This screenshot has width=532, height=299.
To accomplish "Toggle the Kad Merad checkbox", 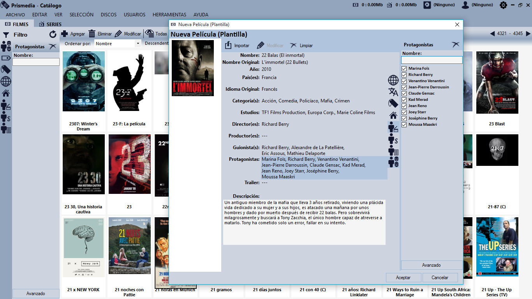I will (404, 100).
